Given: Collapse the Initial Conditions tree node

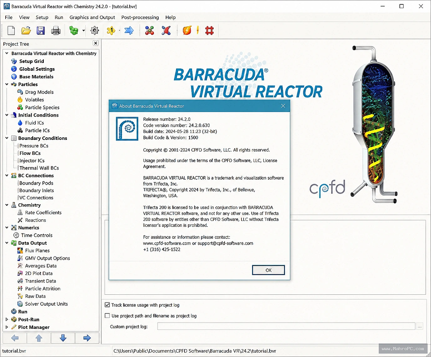Looking at the screenshot, I should click(7, 115).
